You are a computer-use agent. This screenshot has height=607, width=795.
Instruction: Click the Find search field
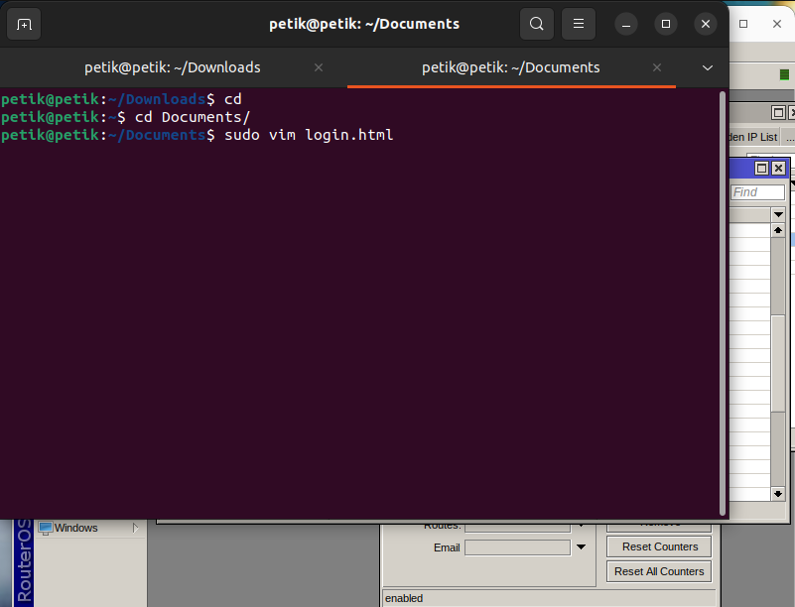click(757, 192)
